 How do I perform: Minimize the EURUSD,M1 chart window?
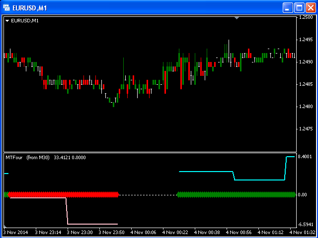(x=288, y=8)
